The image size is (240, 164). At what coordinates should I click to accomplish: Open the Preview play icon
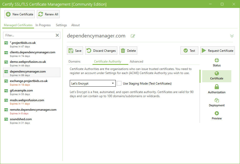point(217,113)
